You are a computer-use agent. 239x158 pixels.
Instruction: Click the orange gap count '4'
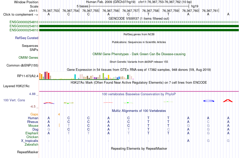pyautogui.click(x=59, y=114)
